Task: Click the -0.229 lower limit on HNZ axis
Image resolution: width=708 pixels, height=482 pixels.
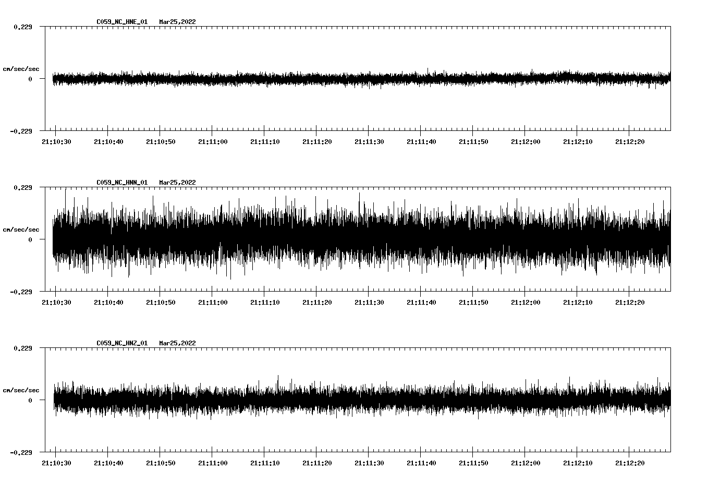Action: click(x=21, y=452)
